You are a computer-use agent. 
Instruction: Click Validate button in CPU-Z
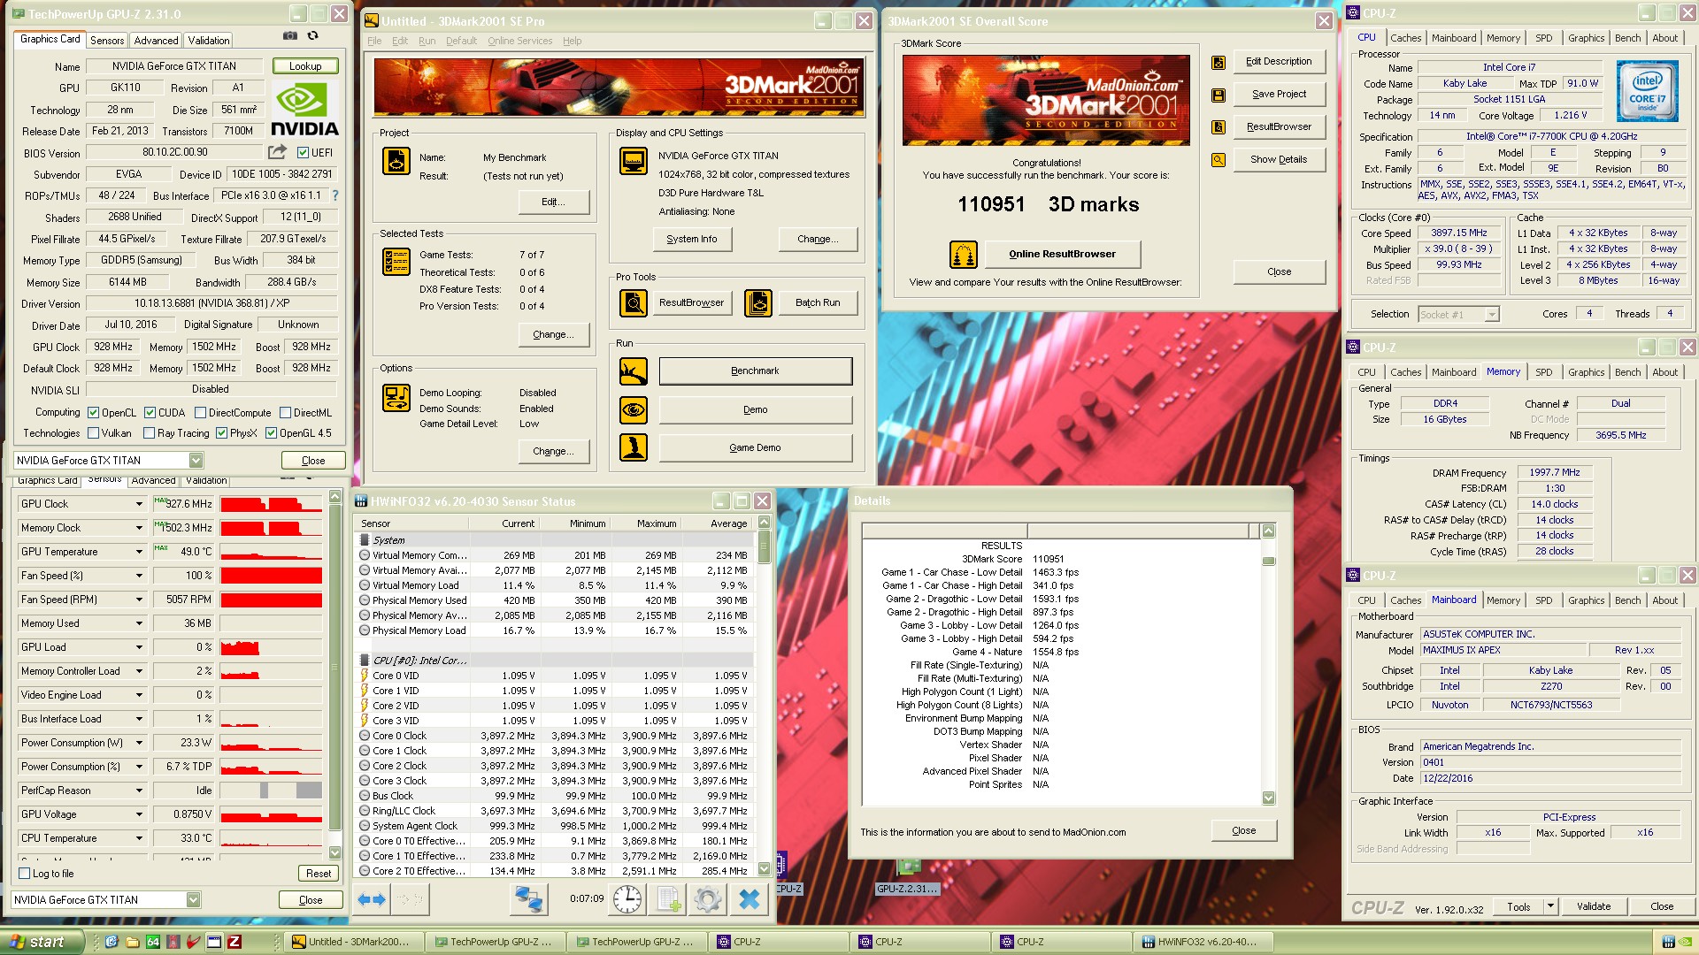click(1593, 906)
